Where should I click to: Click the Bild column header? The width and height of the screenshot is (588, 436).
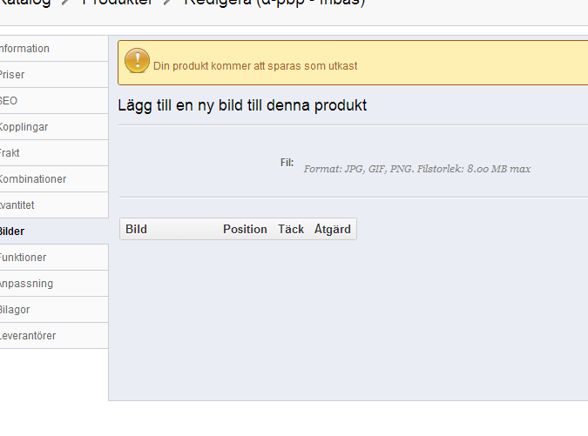pyautogui.click(x=137, y=230)
